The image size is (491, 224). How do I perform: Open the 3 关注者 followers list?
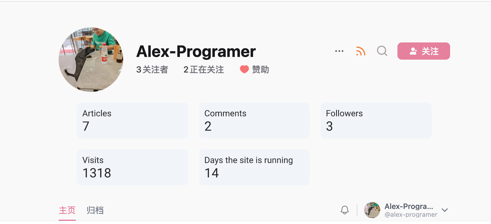152,70
